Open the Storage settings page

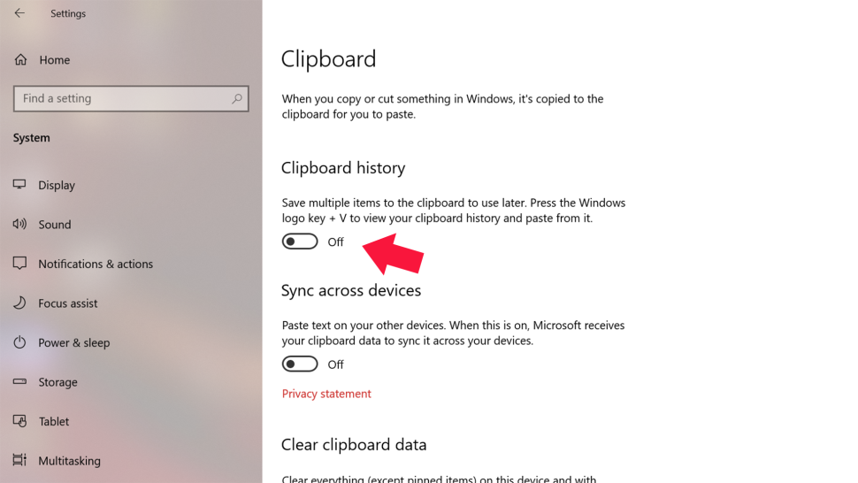coord(58,382)
